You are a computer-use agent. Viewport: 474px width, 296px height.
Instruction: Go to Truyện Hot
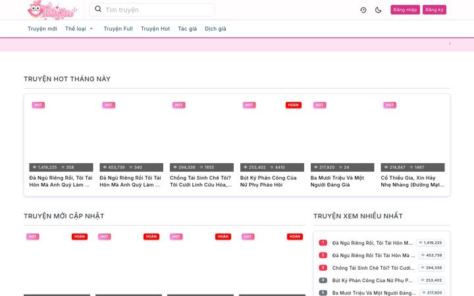point(155,29)
